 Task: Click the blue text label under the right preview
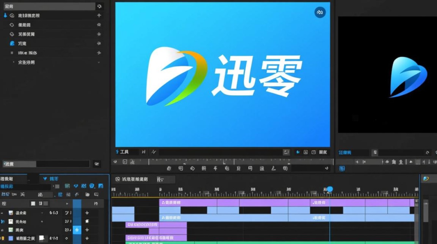(345, 152)
